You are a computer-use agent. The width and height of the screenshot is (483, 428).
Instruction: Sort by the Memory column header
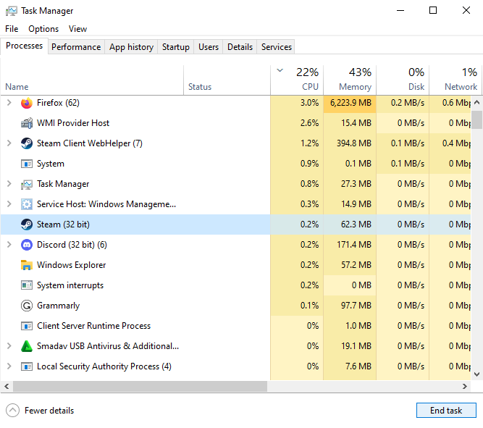coord(350,80)
